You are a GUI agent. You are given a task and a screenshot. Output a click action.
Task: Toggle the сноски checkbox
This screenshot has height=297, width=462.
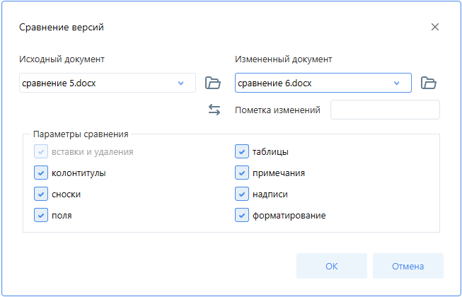(x=40, y=194)
